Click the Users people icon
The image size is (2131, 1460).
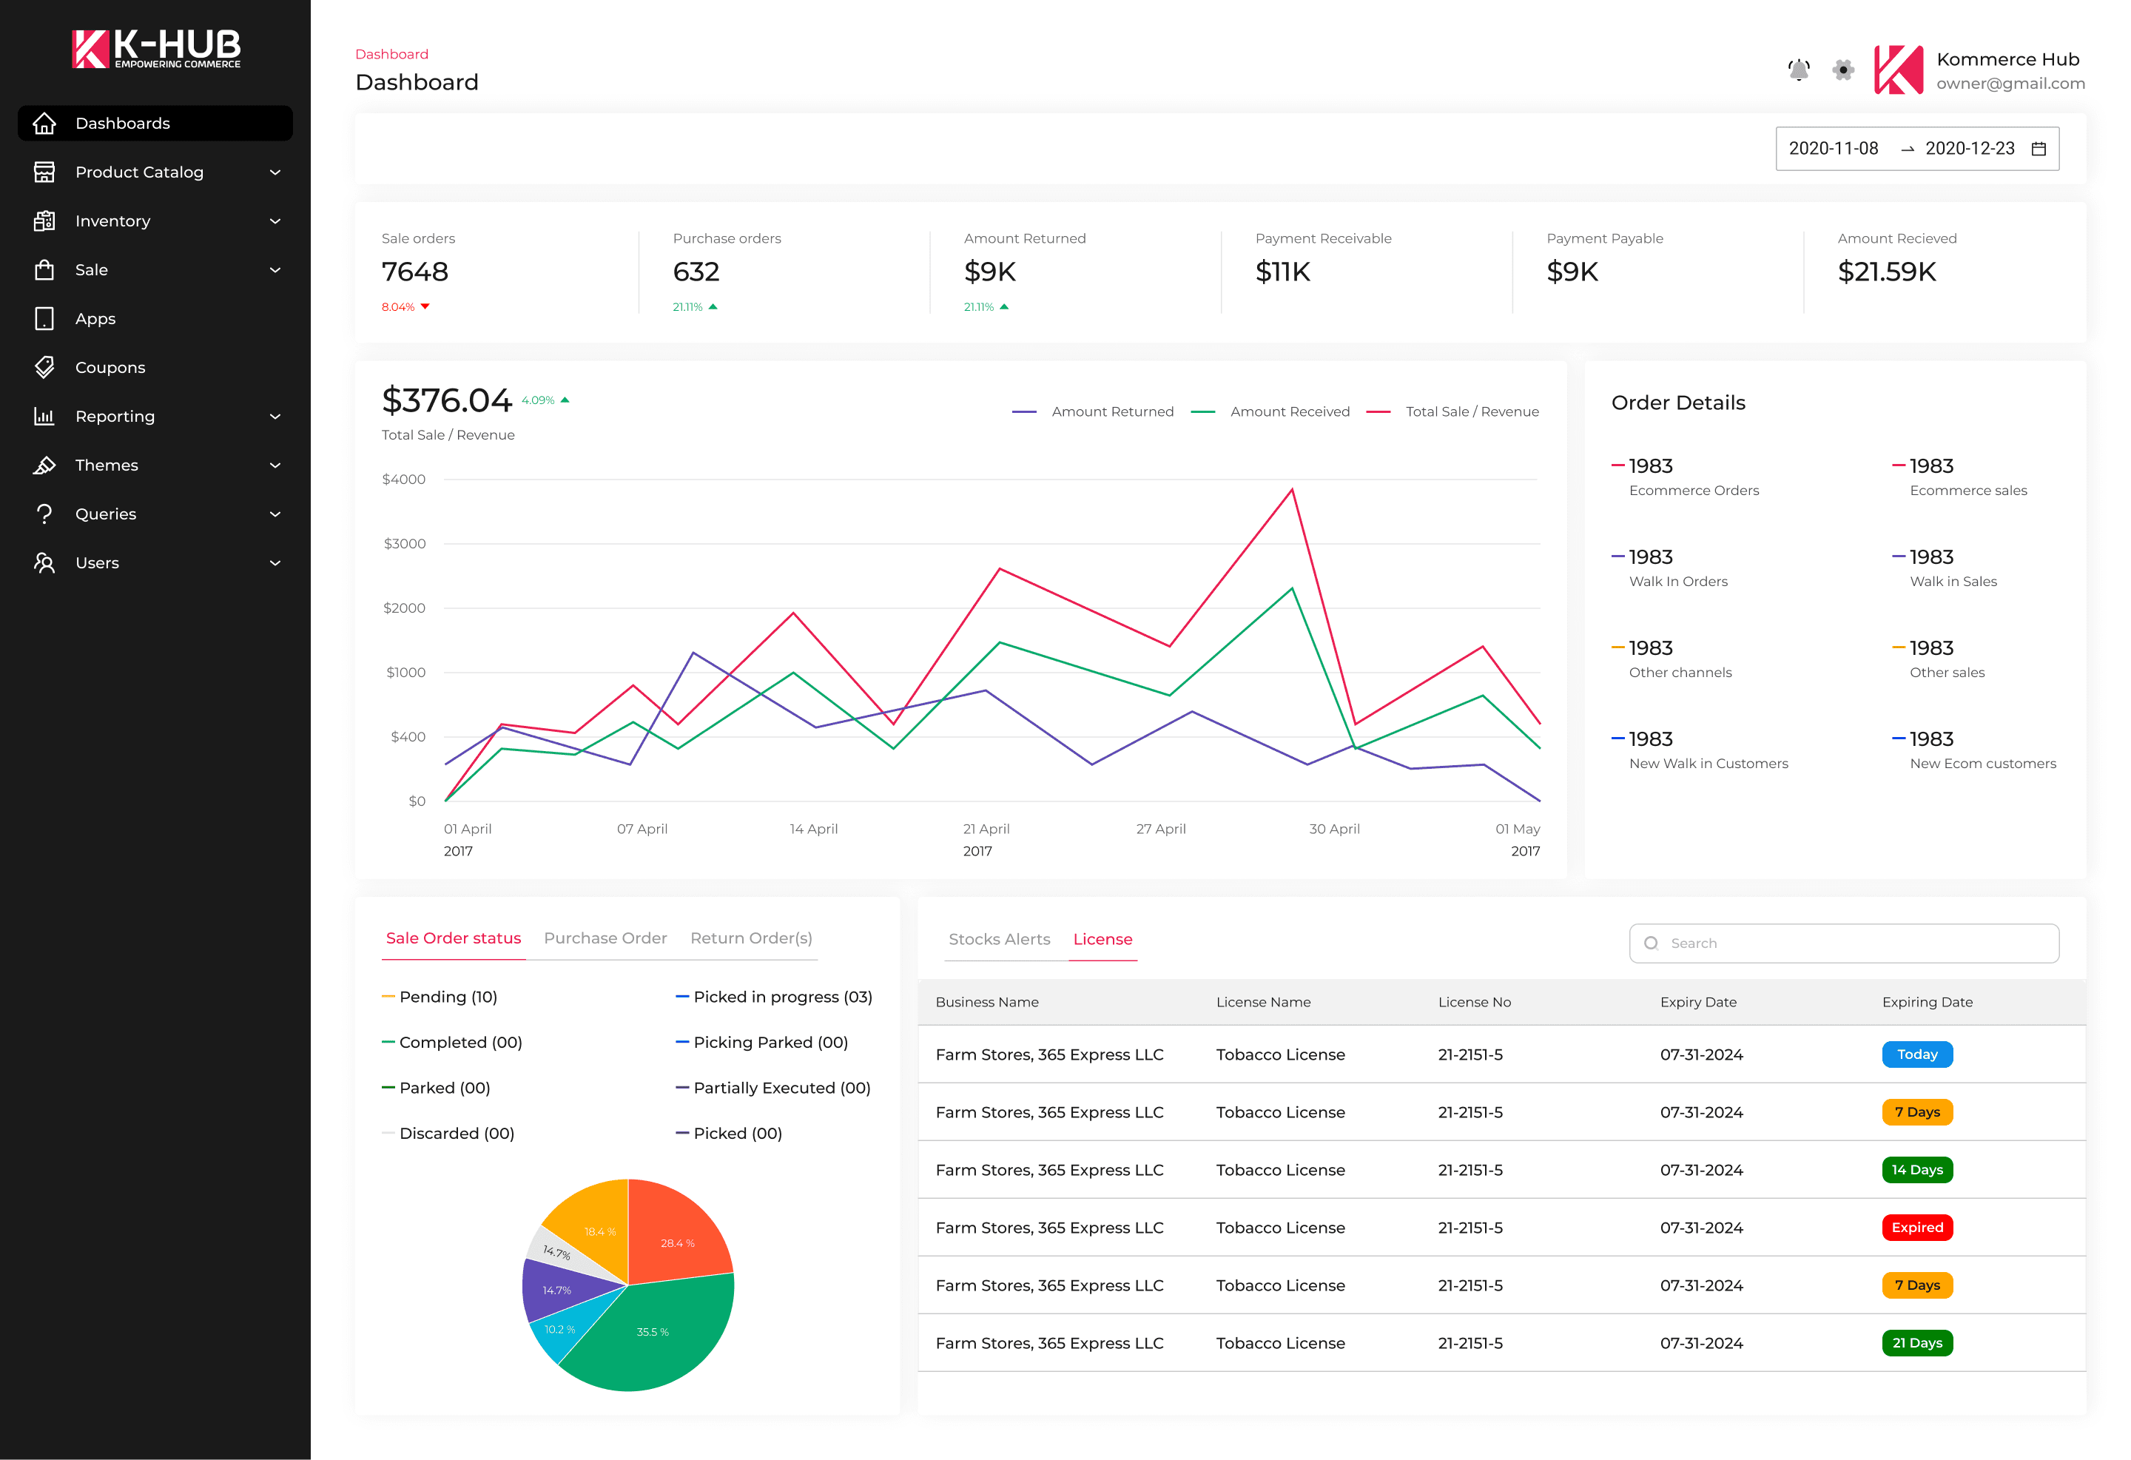pyautogui.click(x=44, y=562)
